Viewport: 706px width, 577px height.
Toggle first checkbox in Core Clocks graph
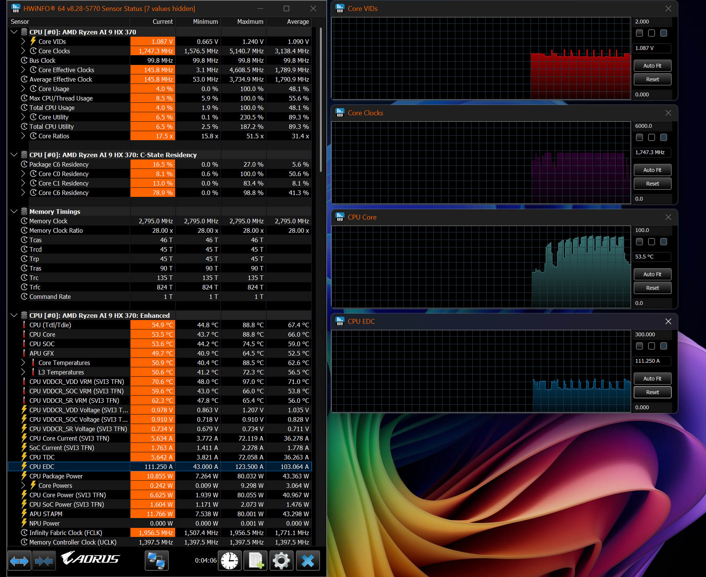pos(639,138)
